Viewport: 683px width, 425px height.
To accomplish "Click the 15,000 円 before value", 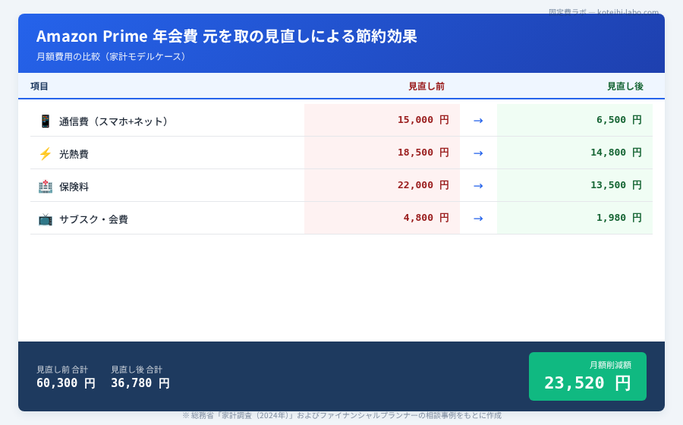I will tap(423, 120).
